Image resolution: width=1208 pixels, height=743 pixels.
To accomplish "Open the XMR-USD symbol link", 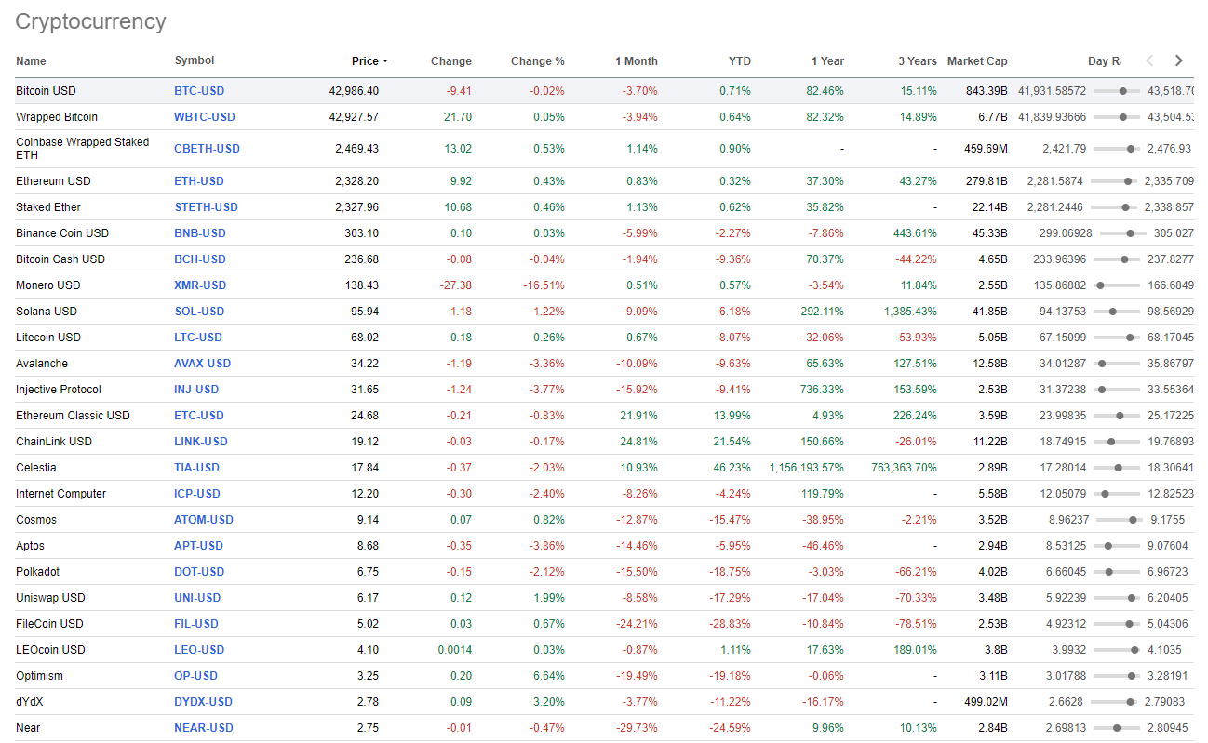I will click(x=200, y=285).
